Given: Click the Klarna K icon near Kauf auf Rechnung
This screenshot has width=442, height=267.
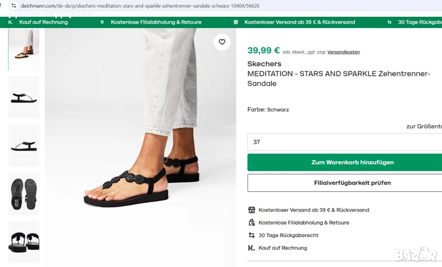Looking at the screenshot, I should tap(252, 248).
